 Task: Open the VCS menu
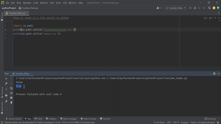65,3
